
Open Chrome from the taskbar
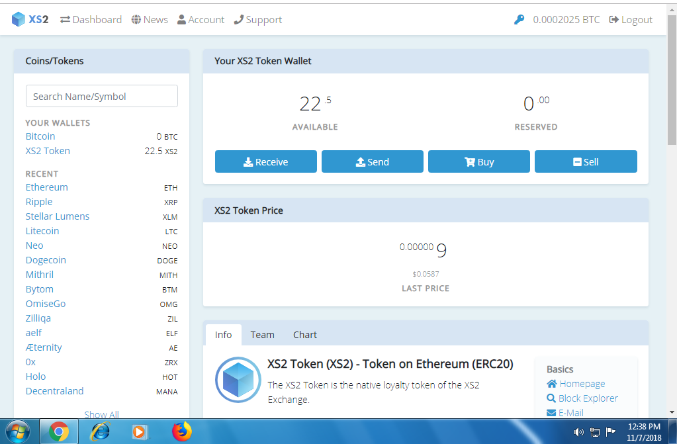pyautogui.click(x=58, y=431)
